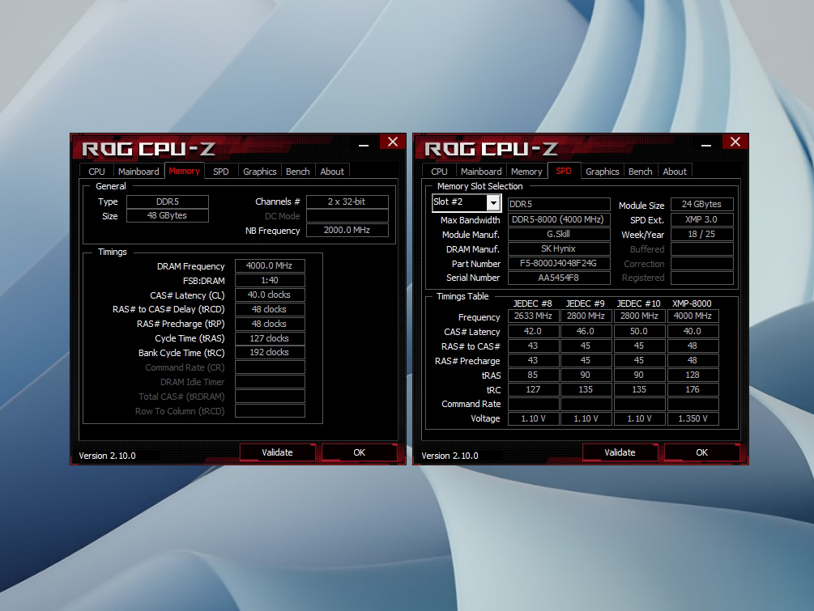This screenshot has width=814, height=611.
Task: Open the Slot #2 memory slot dropdown
Action: [493, 203]
